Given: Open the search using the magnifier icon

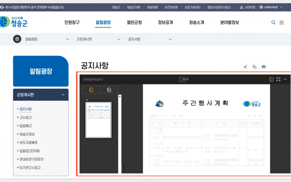Looking at the screenshot, I should pyautogui.click(x=273, y=22).
